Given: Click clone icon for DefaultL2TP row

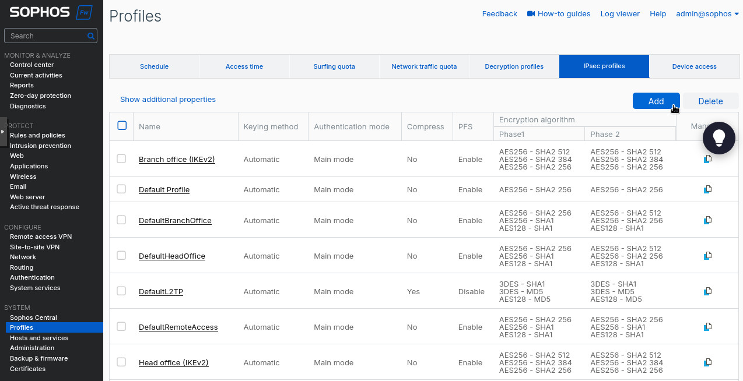Looking at the screenshot, I should (707, 291).
